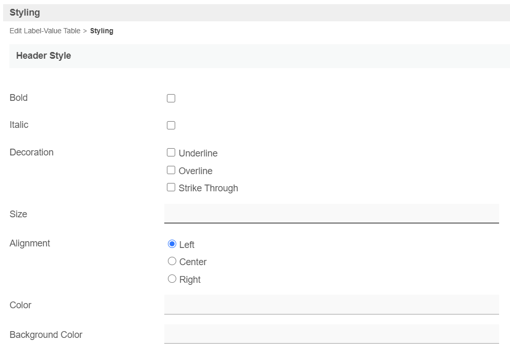Click the Decoration field label
The width and height of the screenshot is (510, 354).
click(x=32, y=152)
